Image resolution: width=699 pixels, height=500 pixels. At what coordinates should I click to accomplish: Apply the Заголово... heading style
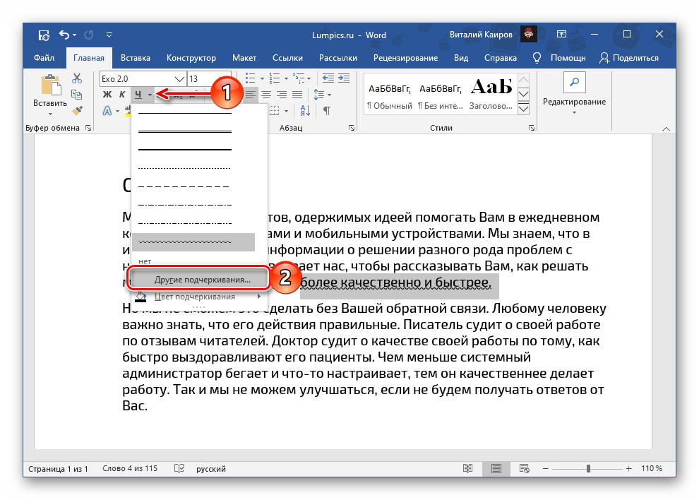(491, 95)
